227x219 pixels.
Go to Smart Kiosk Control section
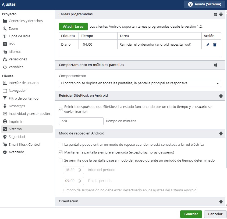click(x=24, y=145)
